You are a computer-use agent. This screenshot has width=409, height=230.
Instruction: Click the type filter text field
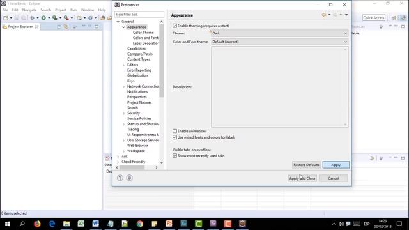pyautogui.click(x=139, y=15)
